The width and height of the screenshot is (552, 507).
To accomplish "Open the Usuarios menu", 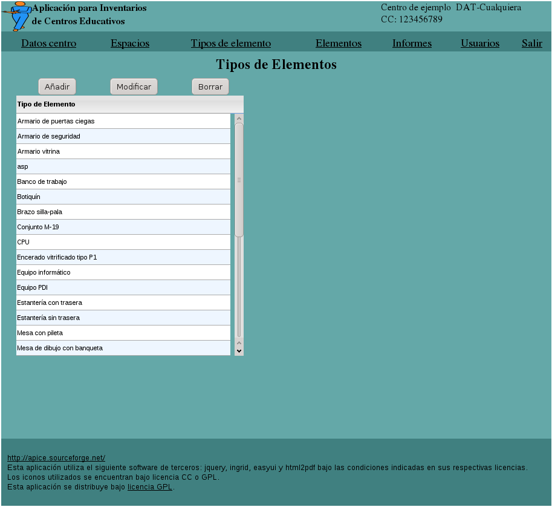I will coord(480,43).
